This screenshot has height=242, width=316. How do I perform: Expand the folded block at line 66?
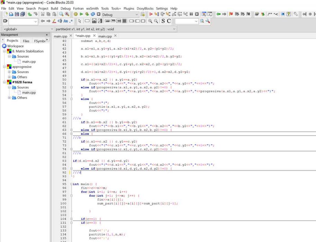tap(72, 134)
